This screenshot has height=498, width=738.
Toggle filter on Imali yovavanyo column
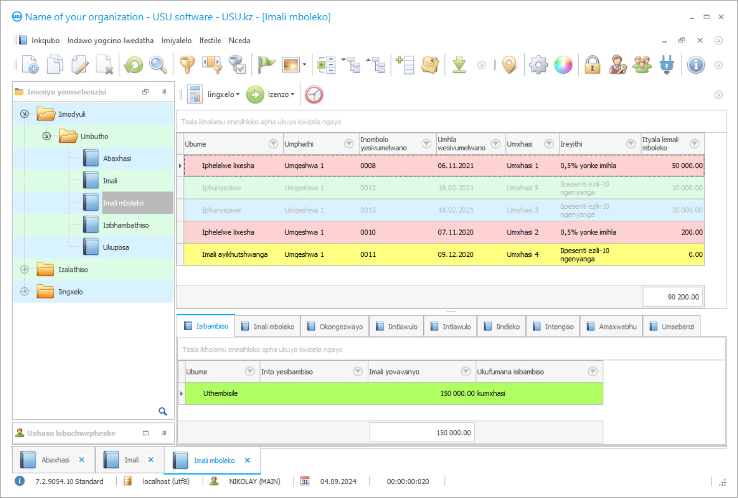[x=465, y=372]
